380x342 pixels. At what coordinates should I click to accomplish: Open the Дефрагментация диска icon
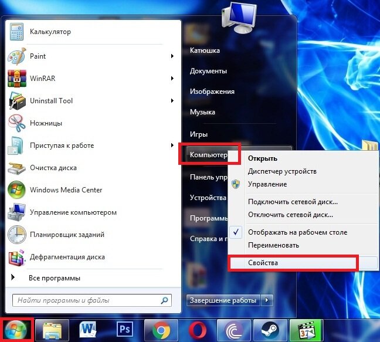click(x=17, y=257)
